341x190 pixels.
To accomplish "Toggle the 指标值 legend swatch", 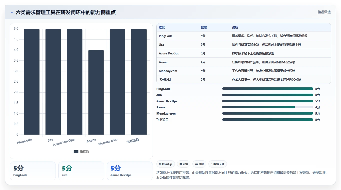I will pyautogui.click(x=76, y=152).
